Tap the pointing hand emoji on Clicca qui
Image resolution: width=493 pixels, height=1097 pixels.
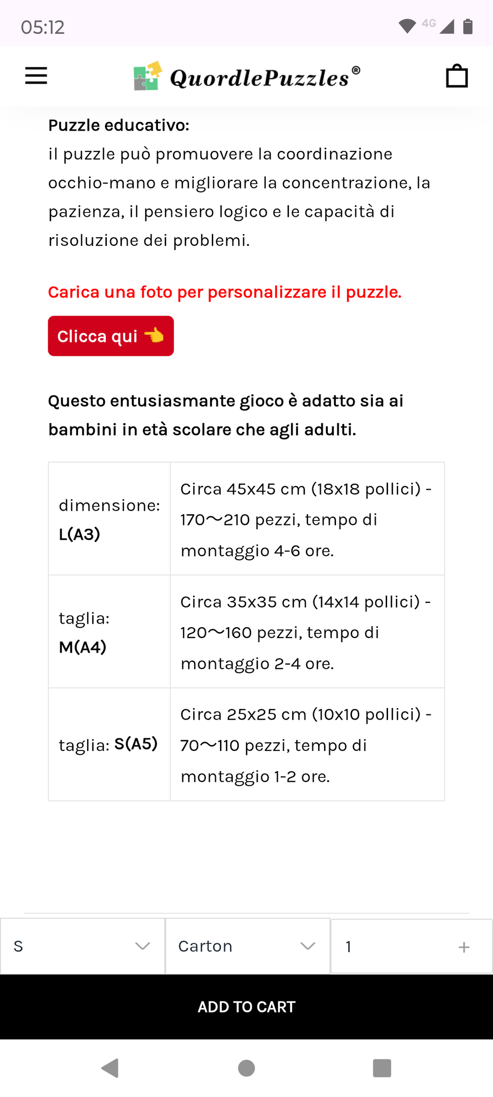pyautogui.click(x=154, y=335)
